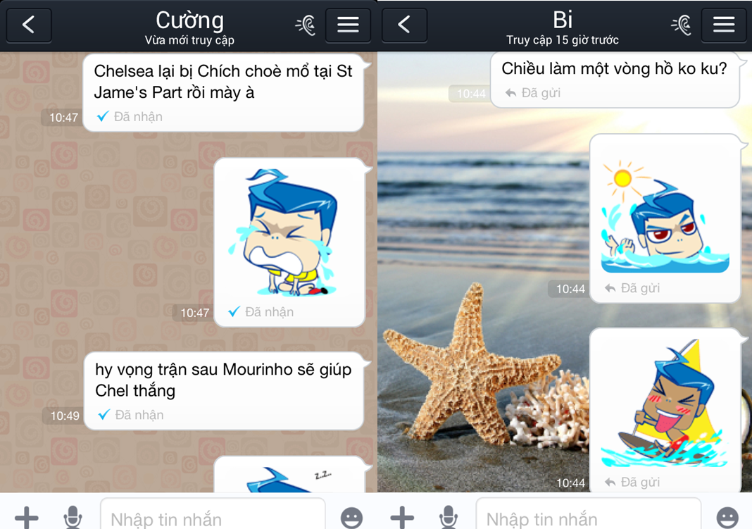This screenshot has height=529, width=752.
Task: Tap the ear icon in Bi chat header
Action: point(681,25)
